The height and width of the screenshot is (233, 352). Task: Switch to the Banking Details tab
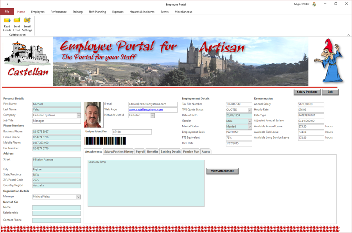pos(171,152)
